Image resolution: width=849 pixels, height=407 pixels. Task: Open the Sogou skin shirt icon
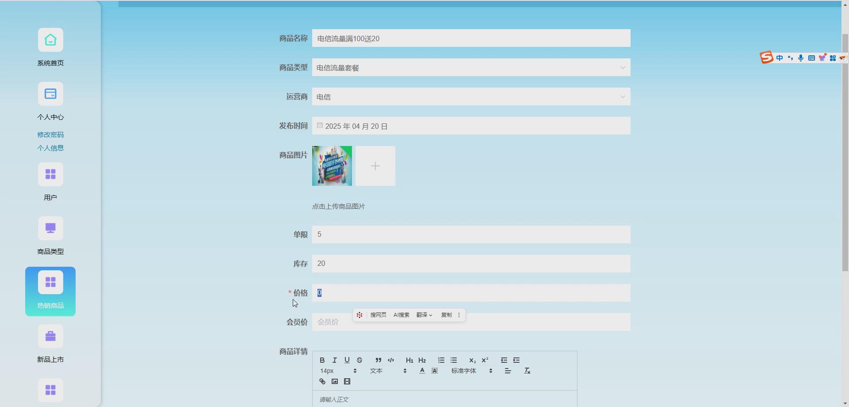tap(822, 58)
